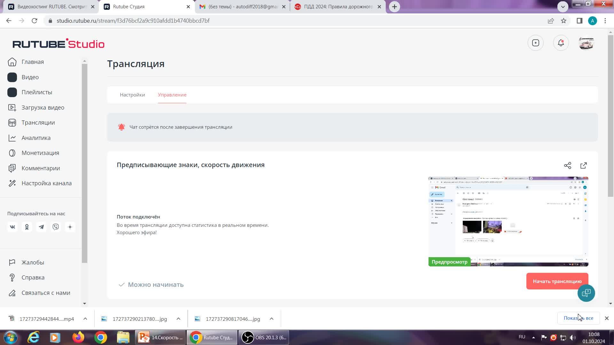
Task: Click the add content plus icon
Action: (535, 43)
